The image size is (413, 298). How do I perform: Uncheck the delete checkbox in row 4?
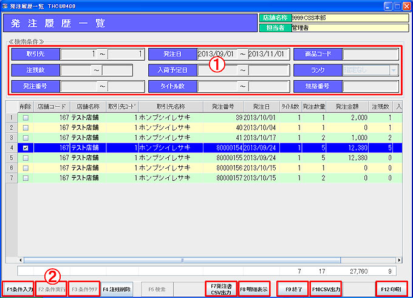pyautogui.click(x=25, y=147)
